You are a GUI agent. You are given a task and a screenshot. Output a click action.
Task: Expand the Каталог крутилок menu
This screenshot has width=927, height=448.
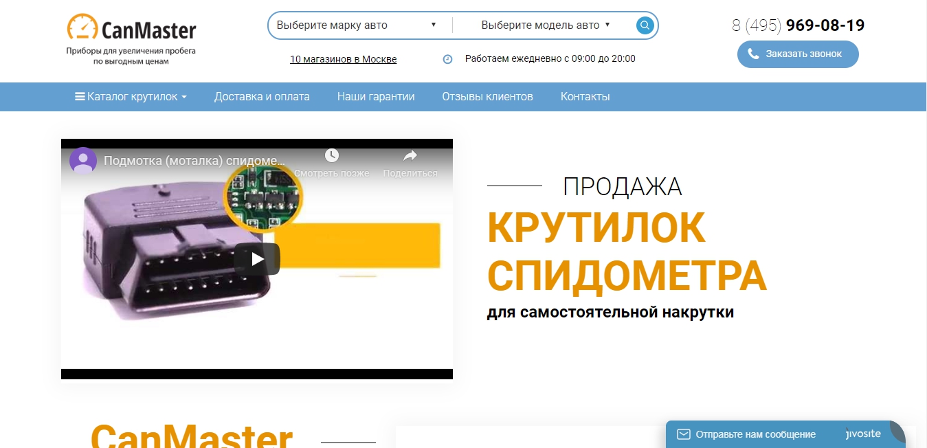click(x=131, y=97)
